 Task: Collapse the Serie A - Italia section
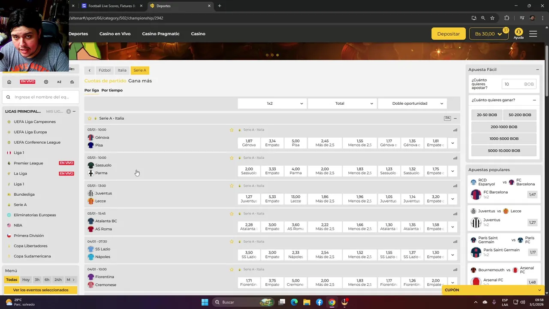[455, 118]
